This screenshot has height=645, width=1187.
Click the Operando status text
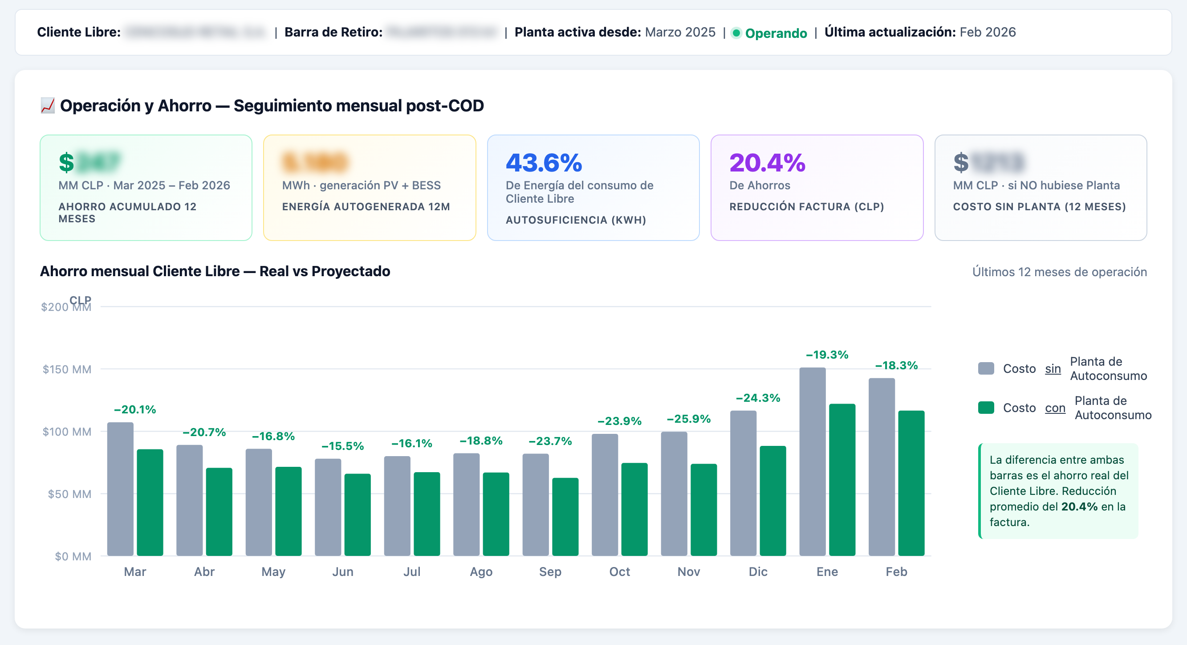(776, 33)
